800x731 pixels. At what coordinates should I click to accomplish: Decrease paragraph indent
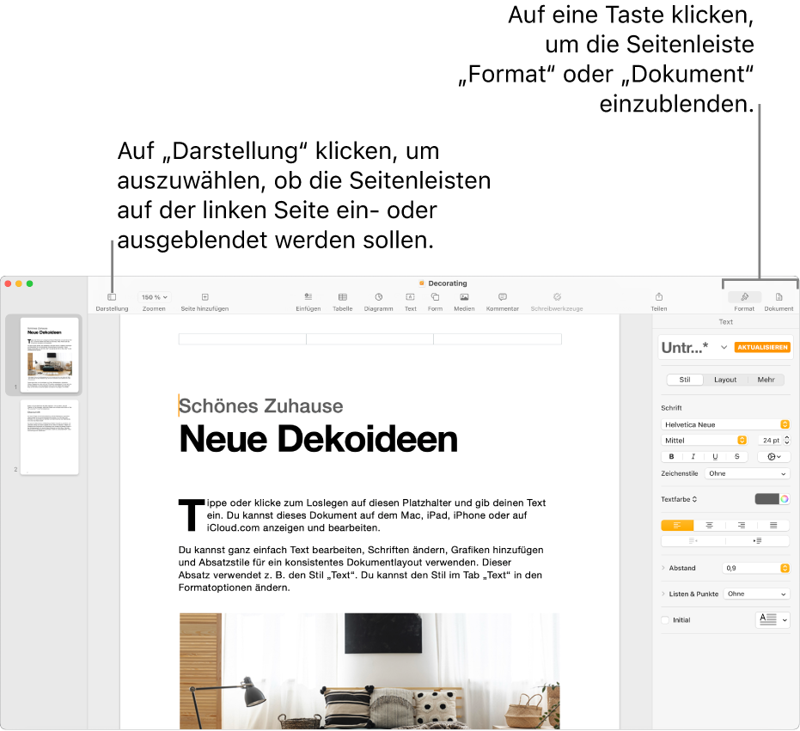(693, 540)
